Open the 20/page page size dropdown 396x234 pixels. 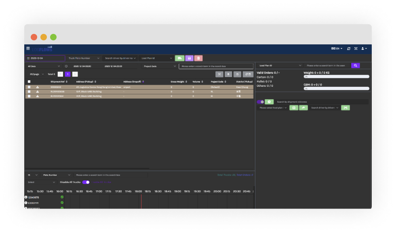(37, 74)
